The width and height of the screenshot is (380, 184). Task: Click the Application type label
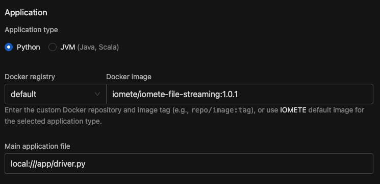[x=31, y=30]
